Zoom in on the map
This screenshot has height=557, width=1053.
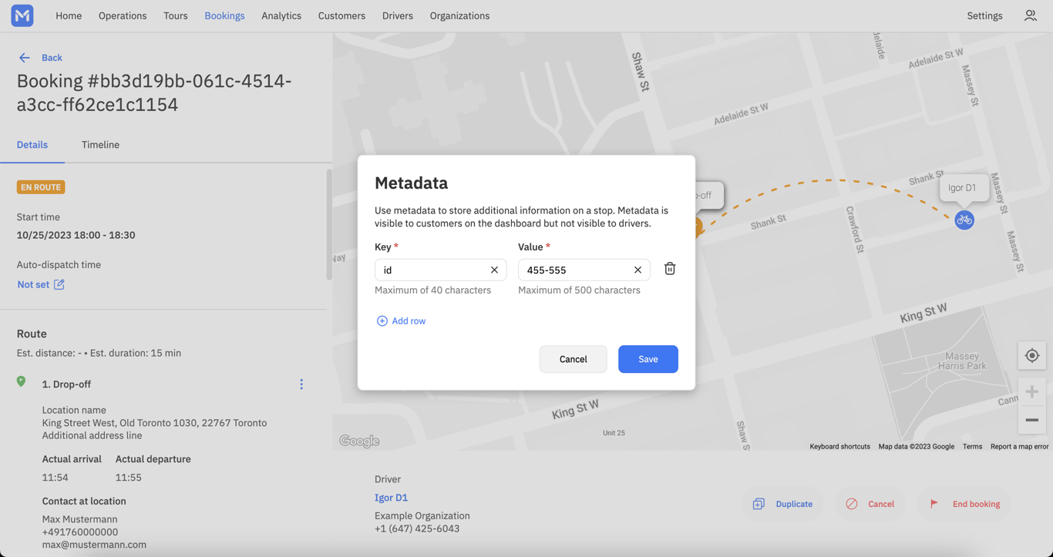[x=1032, y=391]
